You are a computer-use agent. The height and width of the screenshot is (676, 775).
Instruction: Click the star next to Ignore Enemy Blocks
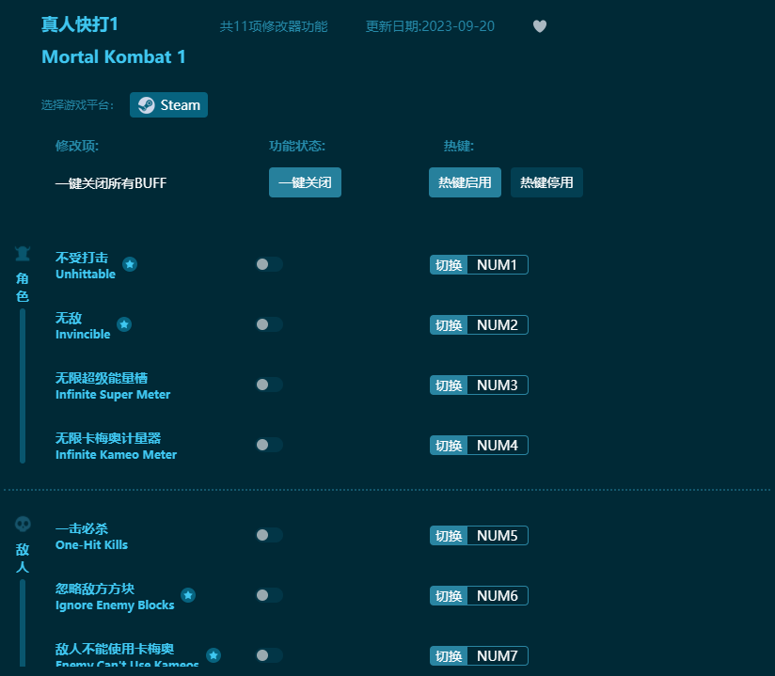point(188,594)
